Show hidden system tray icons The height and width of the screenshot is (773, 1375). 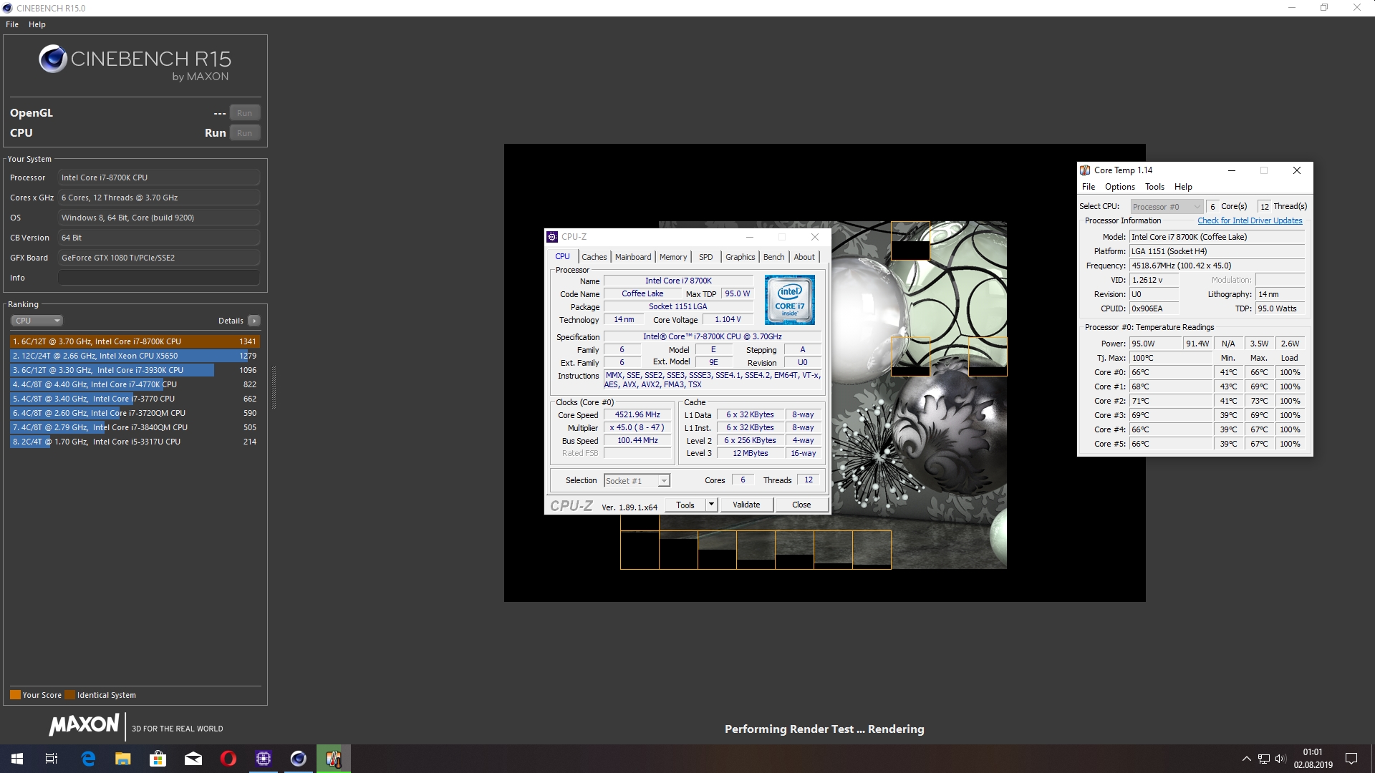1246,759
